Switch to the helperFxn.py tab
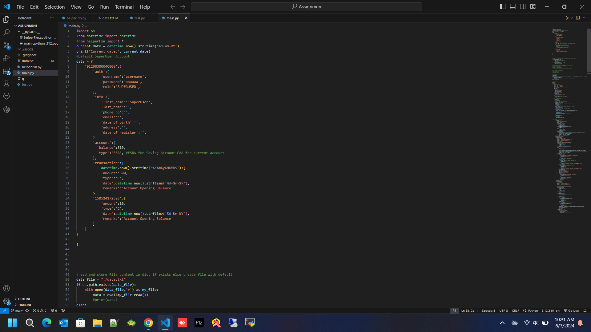This screenshot has height=332, width=591. [76, 18]
